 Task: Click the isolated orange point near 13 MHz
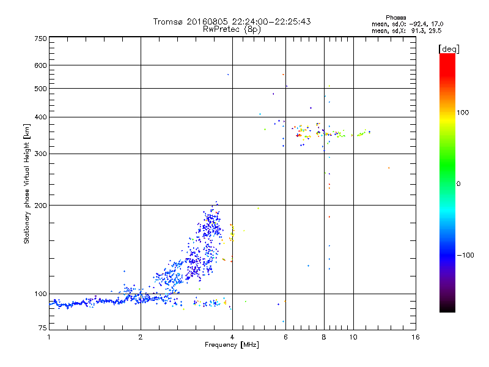(389, 168)
